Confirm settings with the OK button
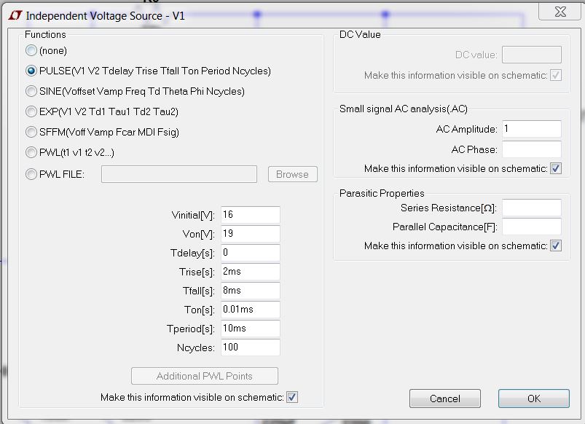 pyautogui.click(x=534, y=399)
